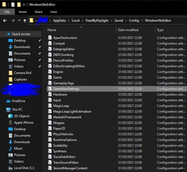Open pinned Pictures under Quick access
Image resolution: width=187 pixels, height=172 pixels.
(x=20, y=60)
